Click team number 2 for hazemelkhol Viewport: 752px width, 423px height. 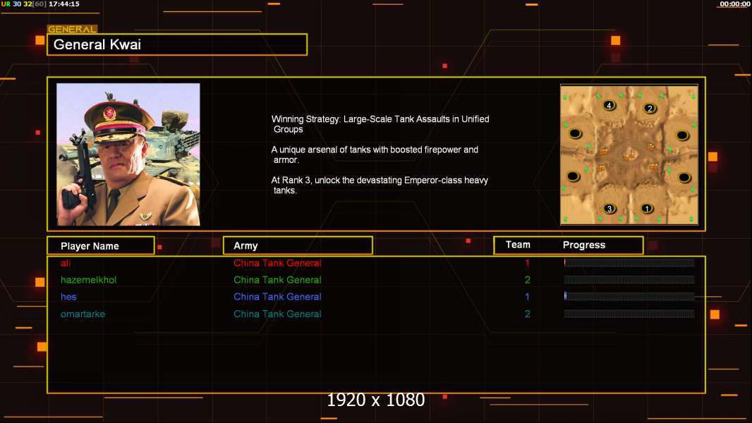click(527, 280)
